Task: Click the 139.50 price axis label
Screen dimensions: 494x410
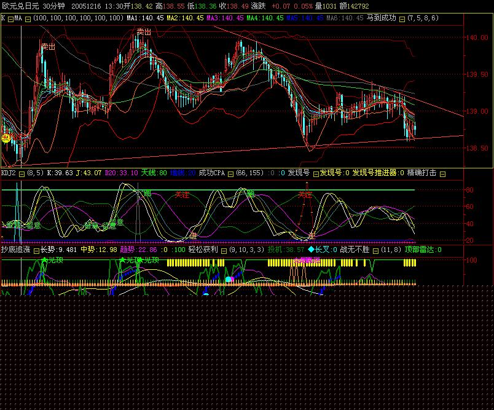Action: [x=477, y=74]
